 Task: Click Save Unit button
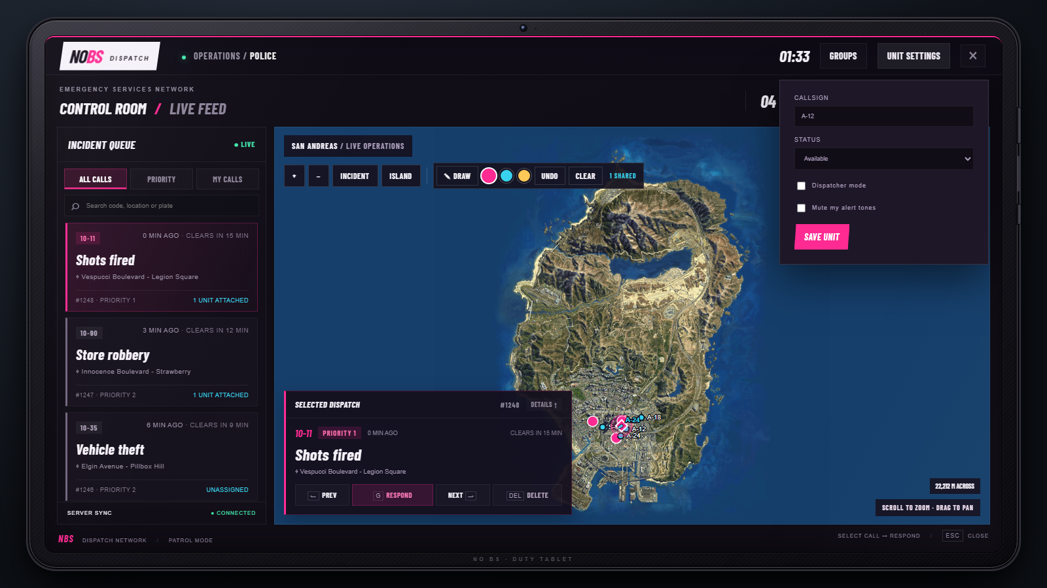[x=822, y=237]
